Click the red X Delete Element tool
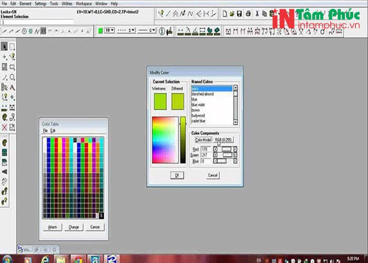Image resolution: width=368 pixels, height=263 pixels. tap(4, 127)
